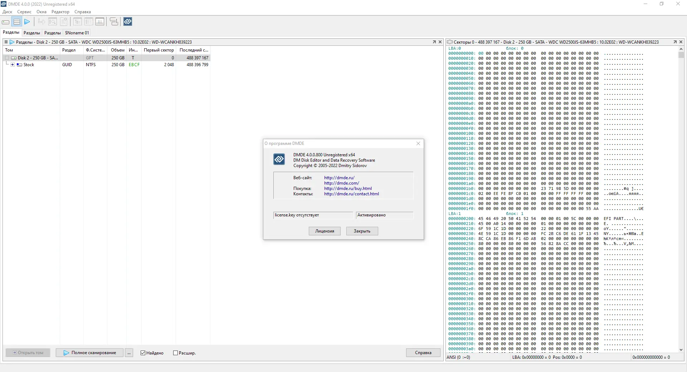
Task: Click the drive icon of Disk 2 row
Action: click(x=14, y=58)
